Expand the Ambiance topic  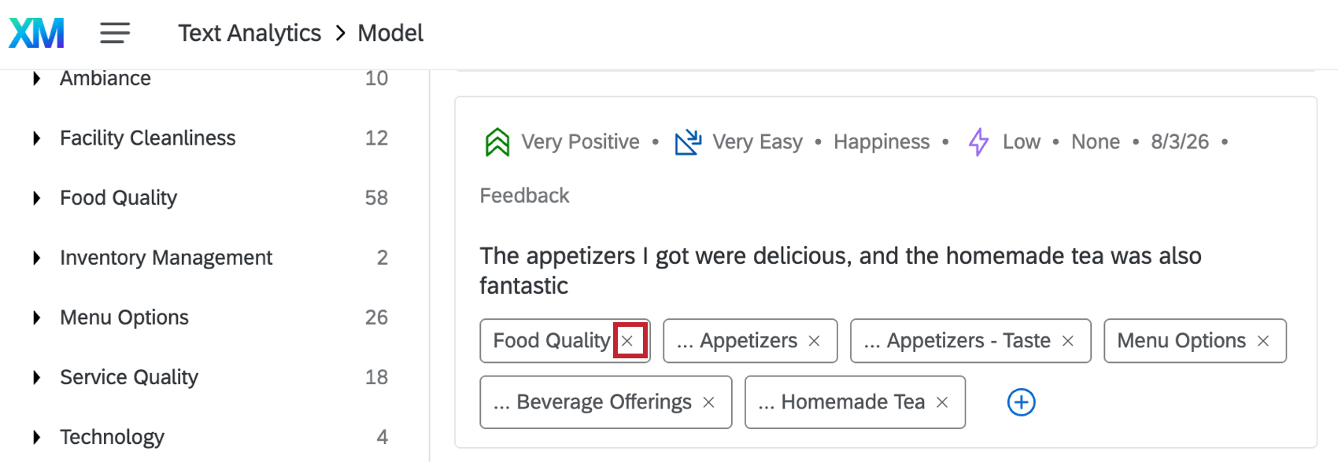36,79
